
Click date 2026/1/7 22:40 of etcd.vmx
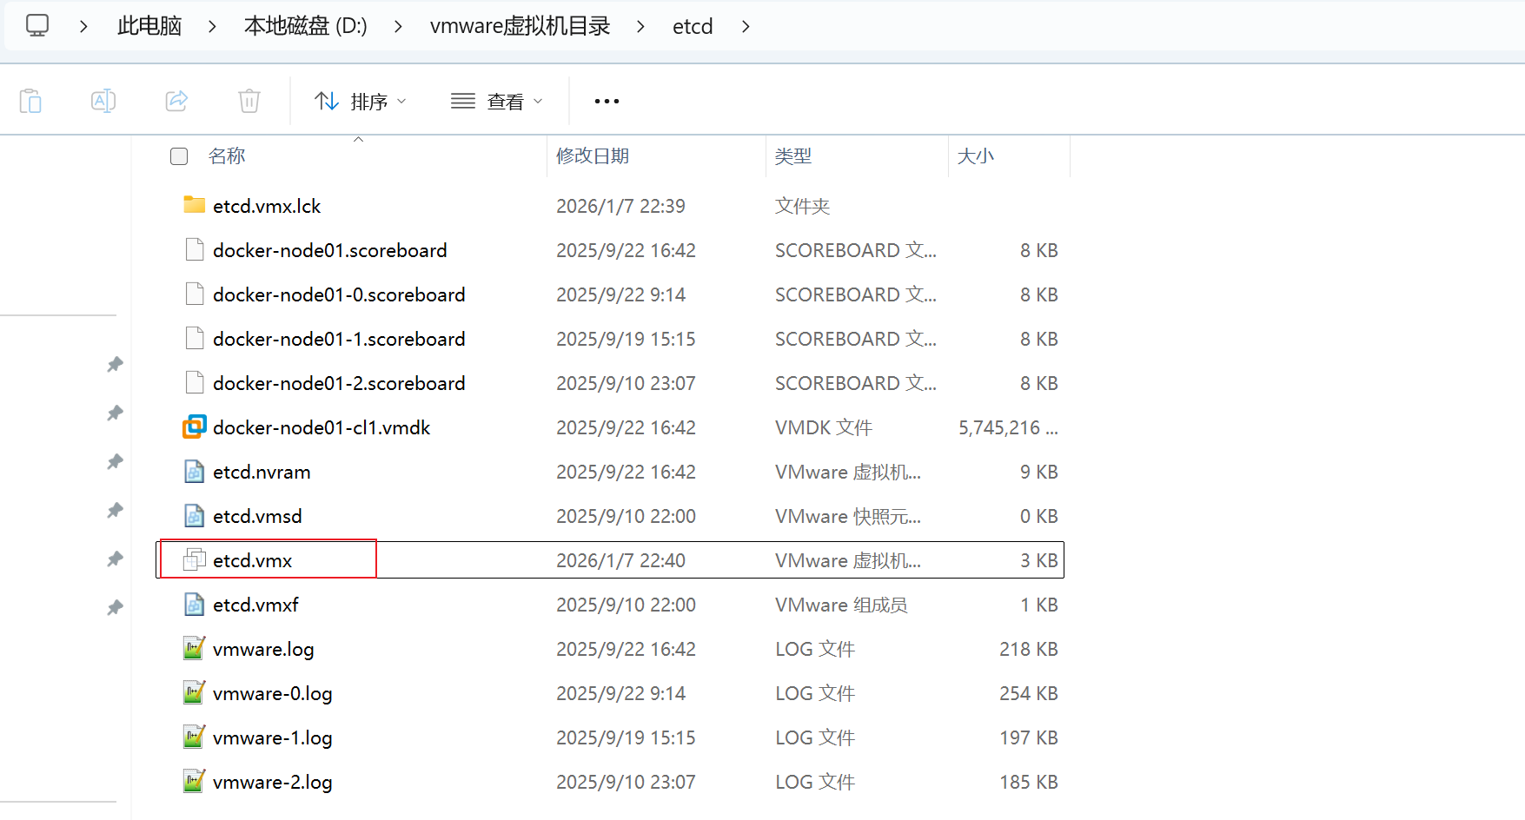620,560
